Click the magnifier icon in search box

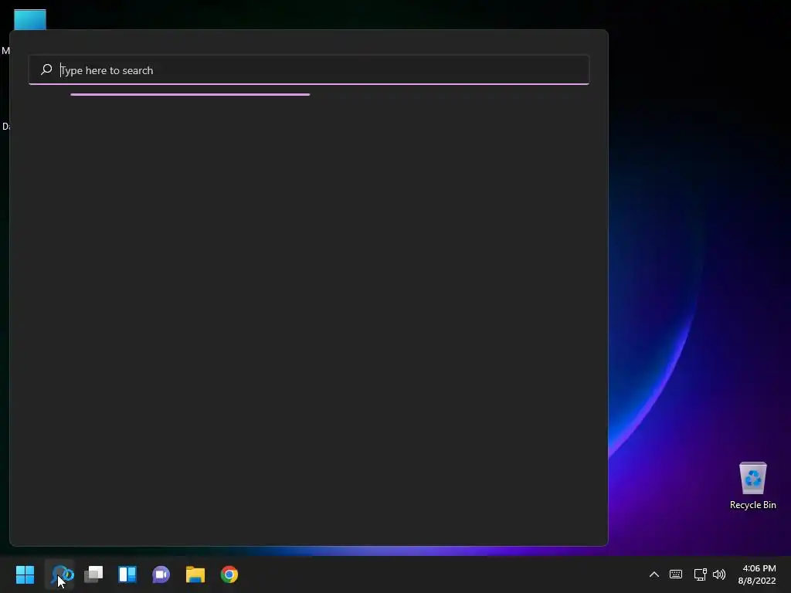46,69
